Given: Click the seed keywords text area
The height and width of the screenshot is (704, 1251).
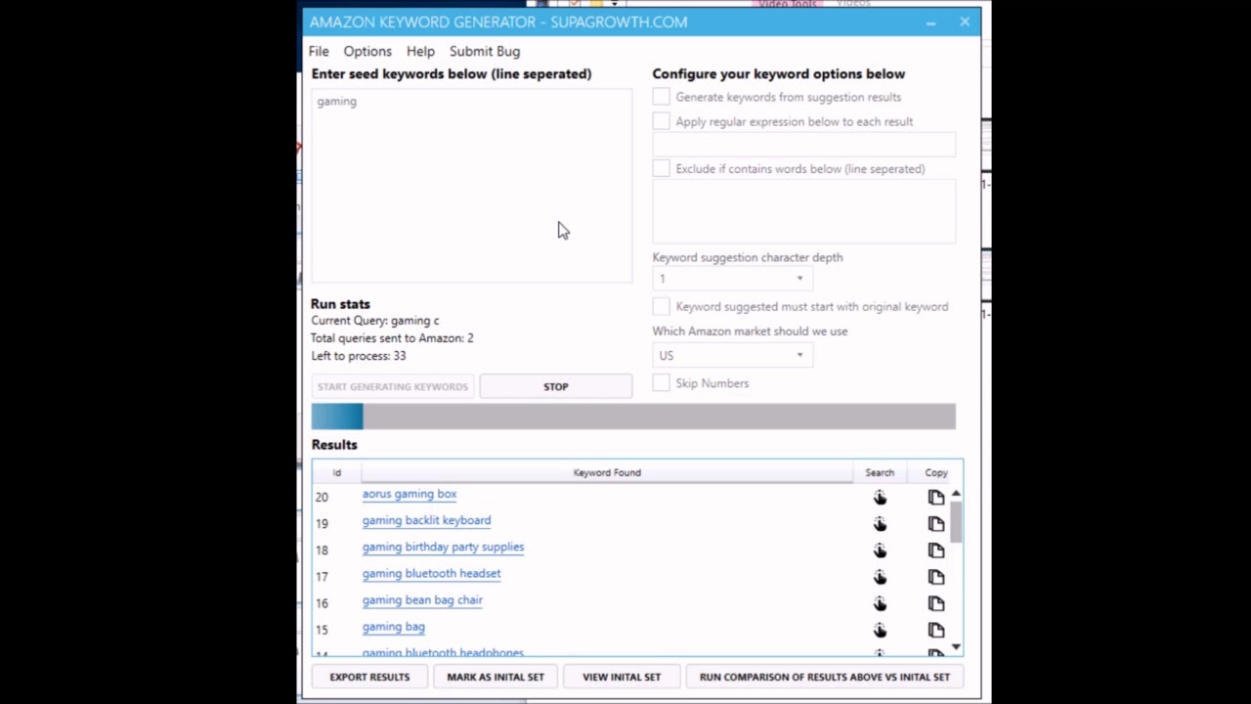Looking at the screenshot, I should point(472,186).
